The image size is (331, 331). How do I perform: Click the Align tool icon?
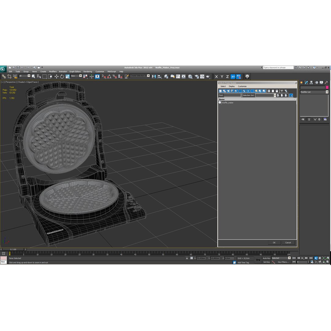coord(160,76)
